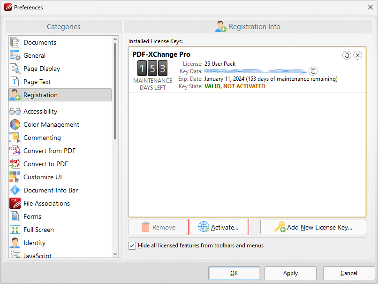Select the Forms category

pos(60,216)
